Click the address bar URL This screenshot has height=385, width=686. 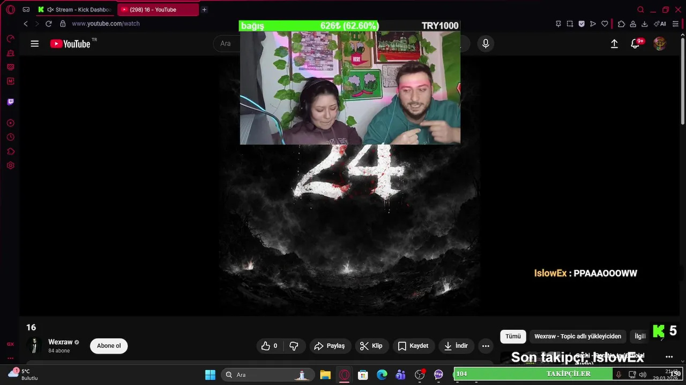click(x=106, y=24)
